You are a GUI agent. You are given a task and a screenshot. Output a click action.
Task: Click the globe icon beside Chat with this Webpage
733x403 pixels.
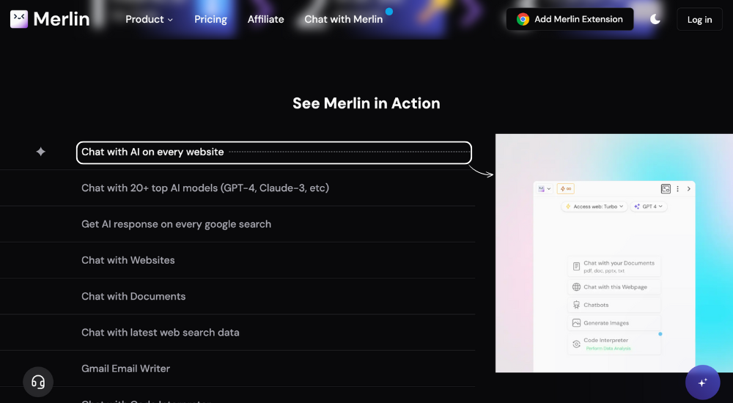pos(576,287)
